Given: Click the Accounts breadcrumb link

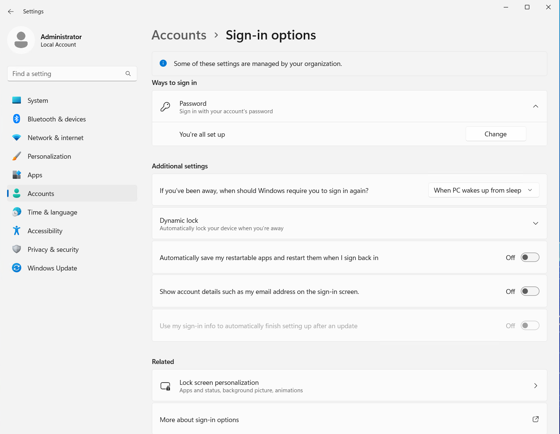Looking at the screenshot, I should [x=179, y=35].
